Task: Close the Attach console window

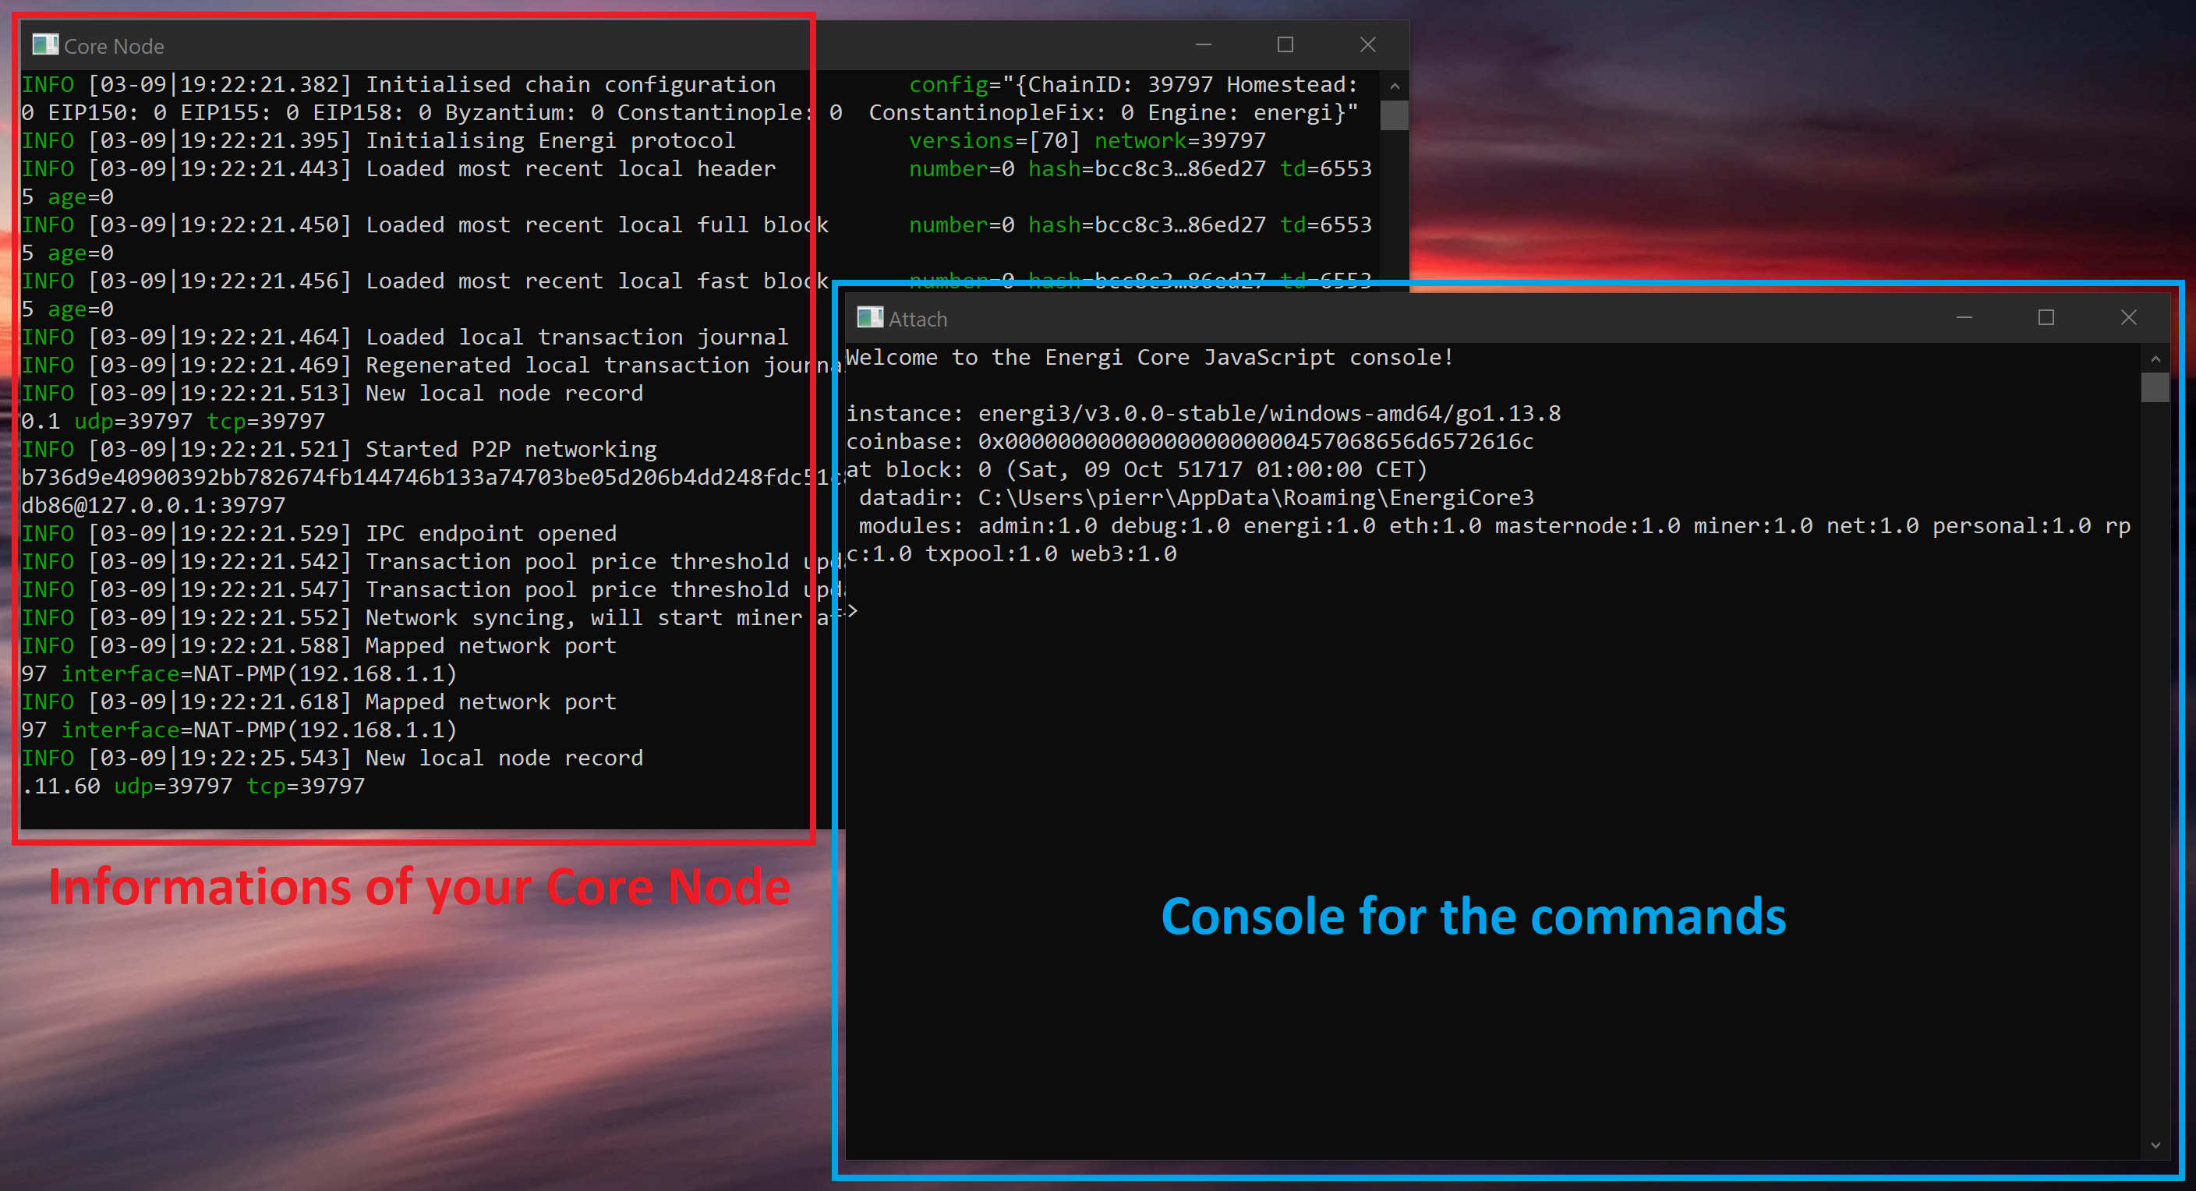Action: click(x=2129, y=317)
